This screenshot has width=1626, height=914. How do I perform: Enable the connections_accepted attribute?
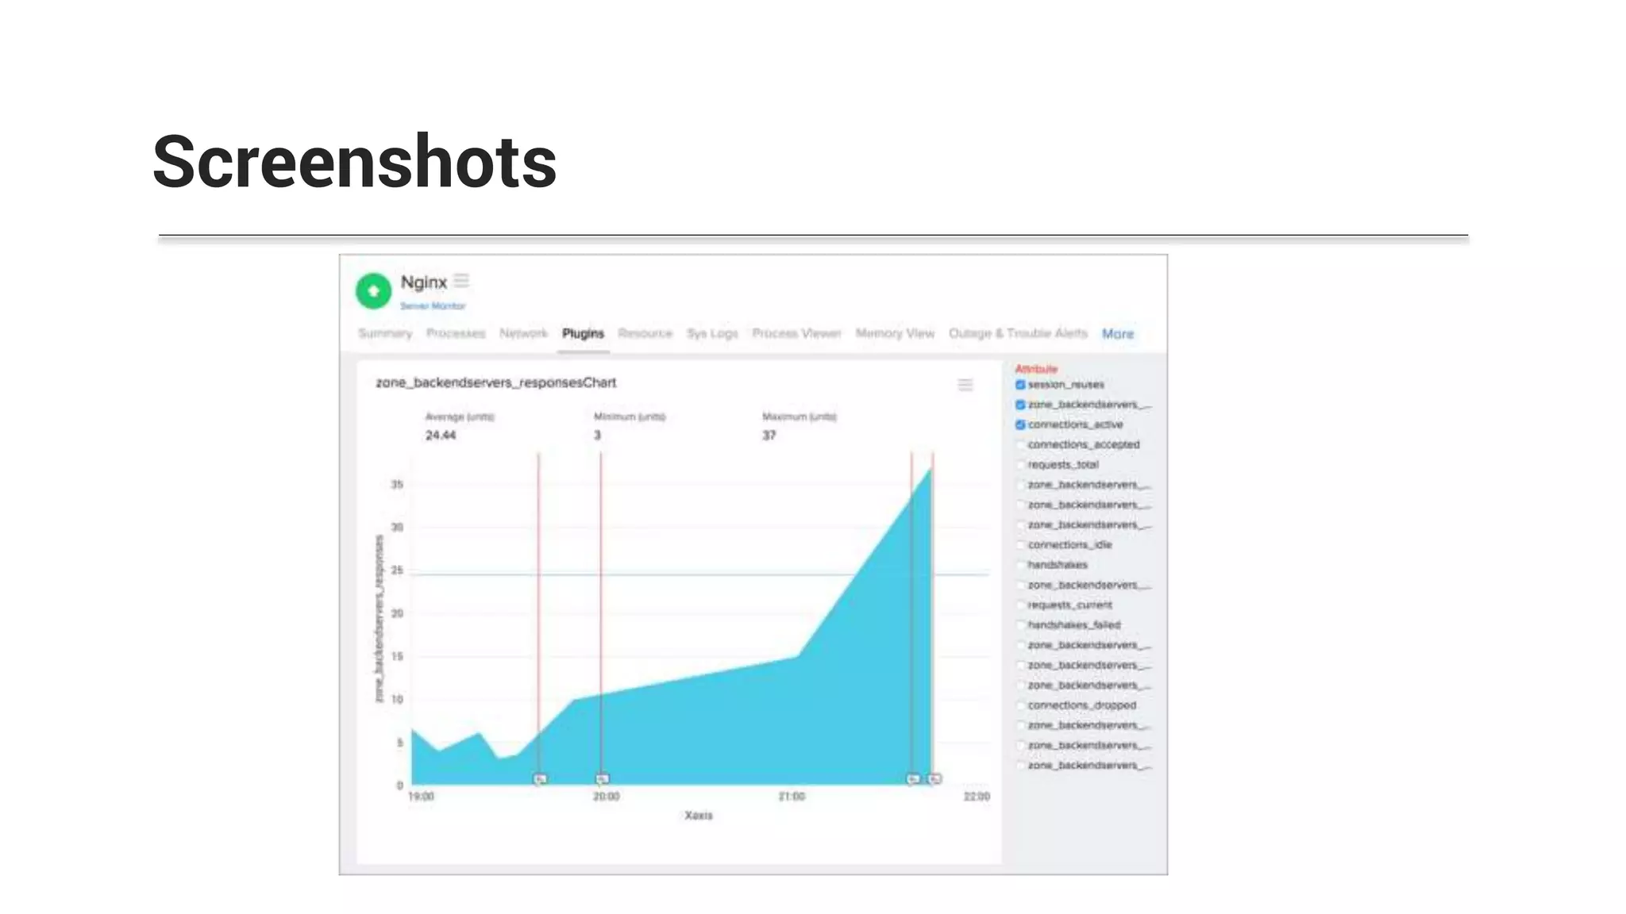[x=1020, y=445]
